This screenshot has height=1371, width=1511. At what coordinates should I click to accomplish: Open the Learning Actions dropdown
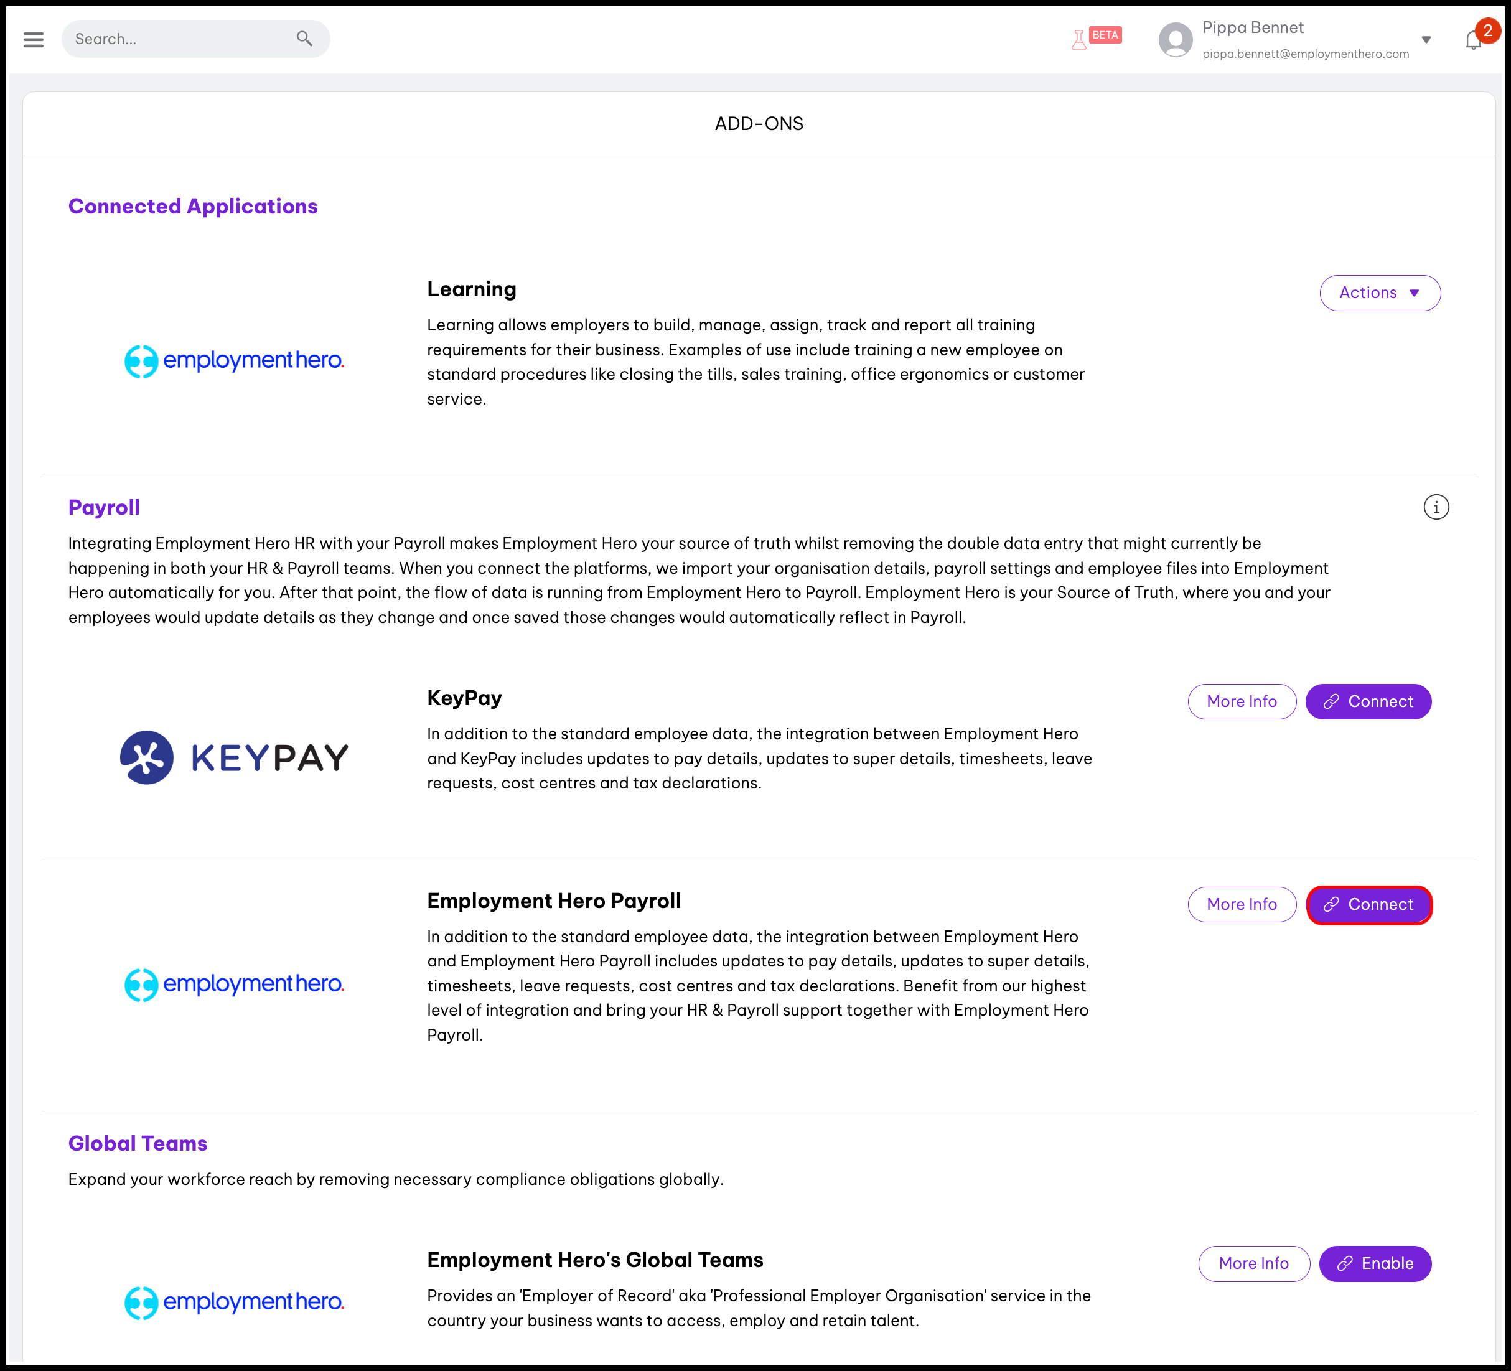tap(1379, 293)
